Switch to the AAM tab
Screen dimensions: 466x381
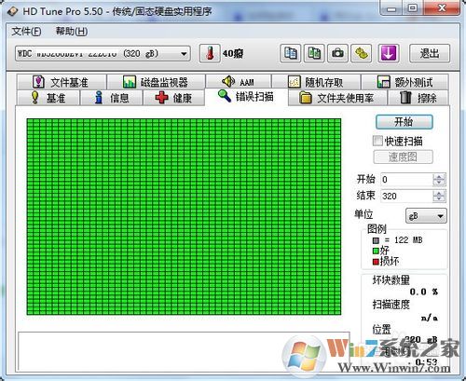coord(239,82)
